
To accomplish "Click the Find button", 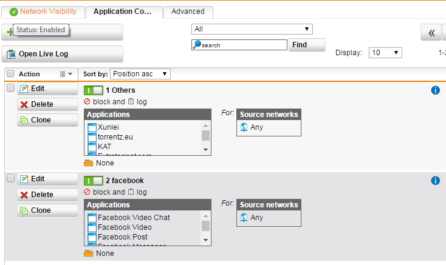I will point(307,45).
